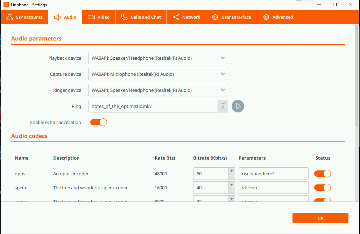360x234 pixels.
Task: Click the Network share icon
Action: (176, 17)
